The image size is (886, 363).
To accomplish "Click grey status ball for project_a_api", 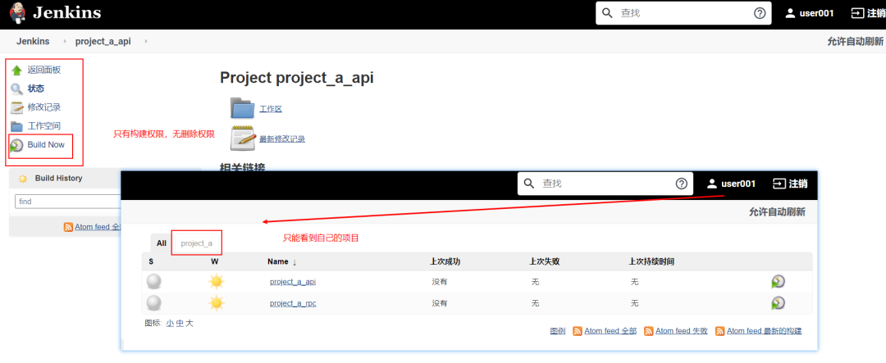I will point(155,282).
